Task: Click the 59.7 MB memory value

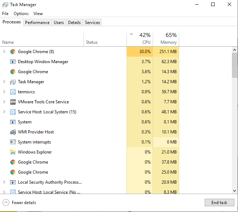Action: point(169,92)
